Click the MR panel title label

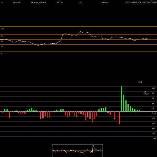pos(140,82)
